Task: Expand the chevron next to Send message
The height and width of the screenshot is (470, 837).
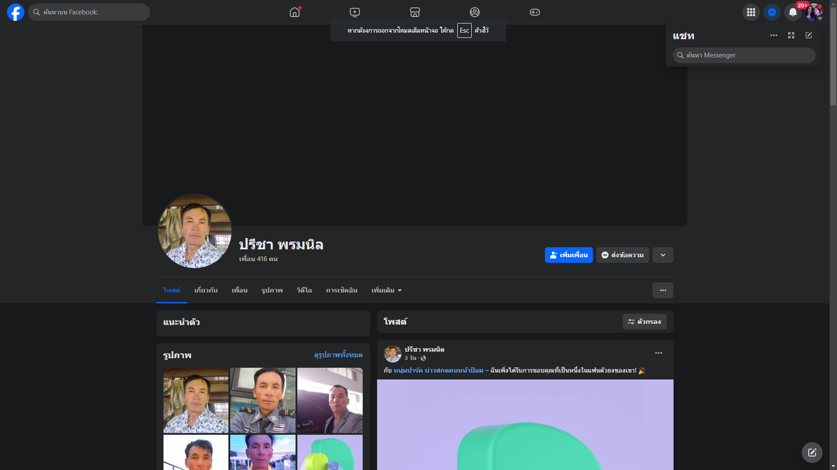Action: point(663,255)
